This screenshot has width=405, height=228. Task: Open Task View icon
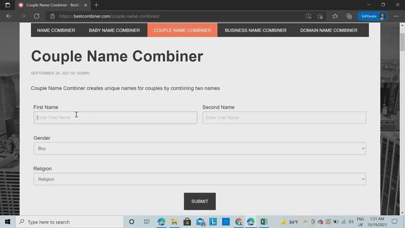[x=146, y=222]
